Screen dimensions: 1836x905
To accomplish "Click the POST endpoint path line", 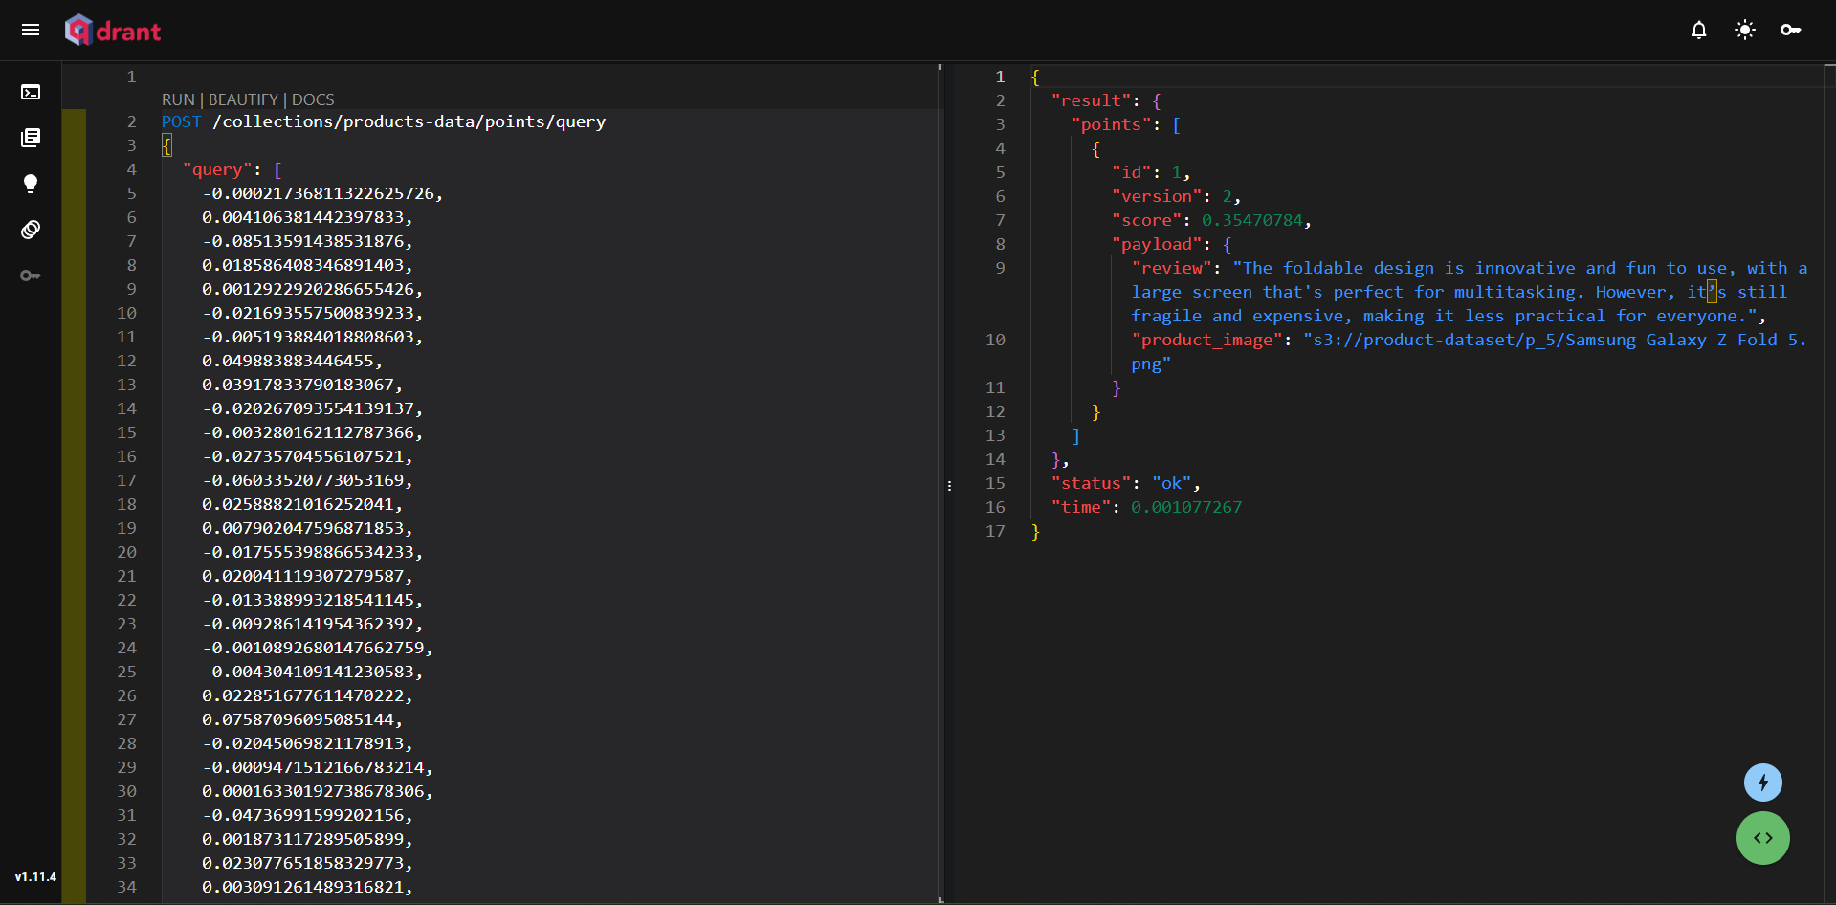I will (x=409, y=121).
